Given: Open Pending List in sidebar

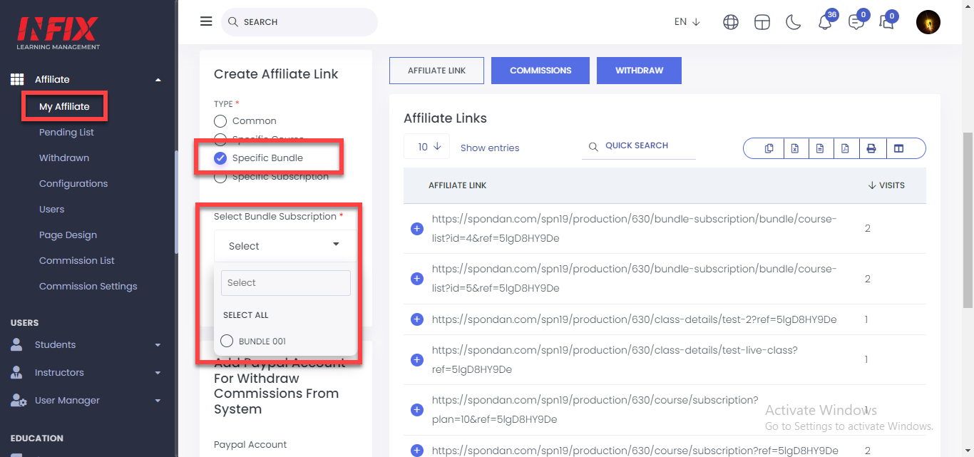Looking at the screenshot, I should click(66, 133).
